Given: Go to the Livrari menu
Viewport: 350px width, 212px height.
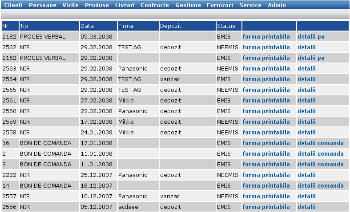Looking at the screenshot, I should coord(125,5).
